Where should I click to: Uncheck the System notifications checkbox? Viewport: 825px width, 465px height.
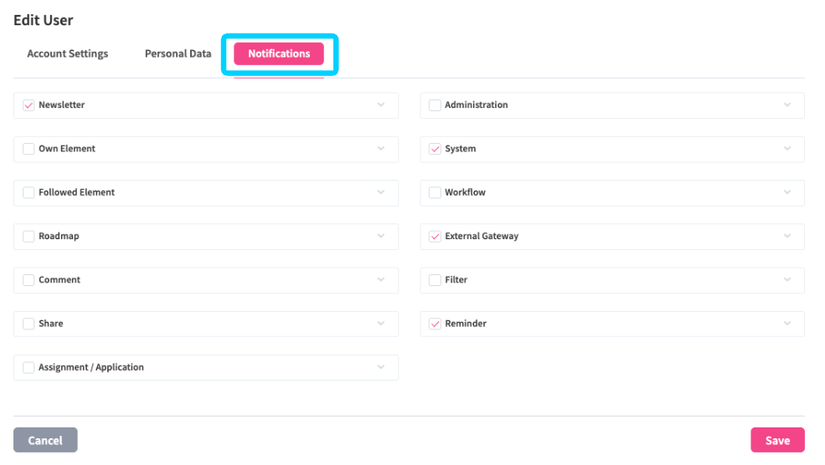[x=435, y=149]
